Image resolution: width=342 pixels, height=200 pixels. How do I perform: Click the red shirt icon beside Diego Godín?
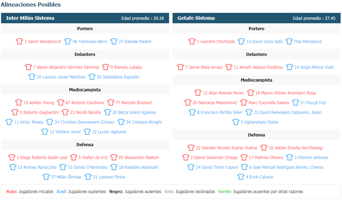(12, 158)
